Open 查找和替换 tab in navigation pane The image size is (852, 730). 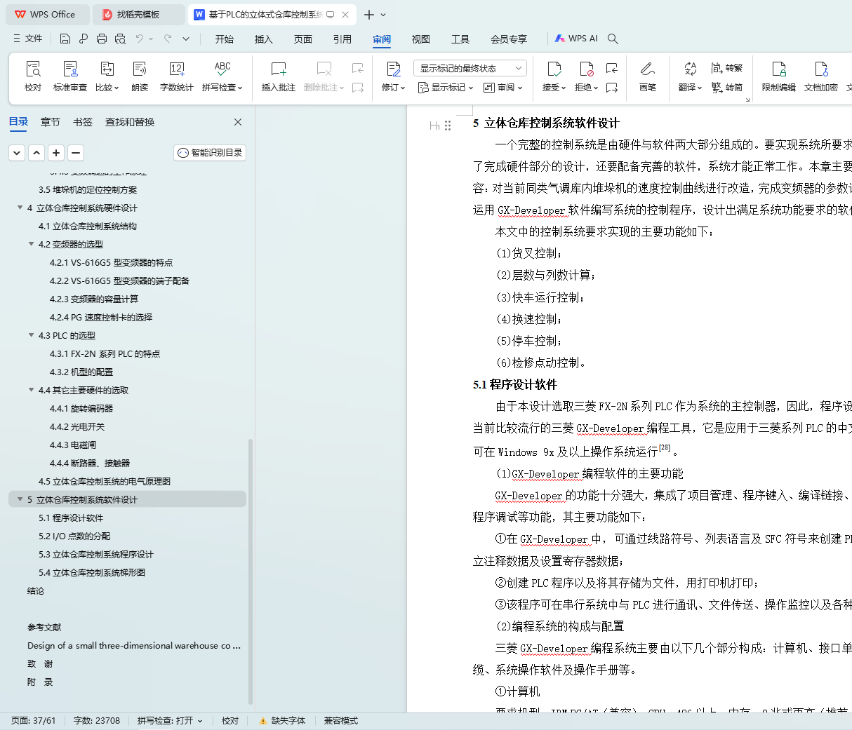[130, 122]
